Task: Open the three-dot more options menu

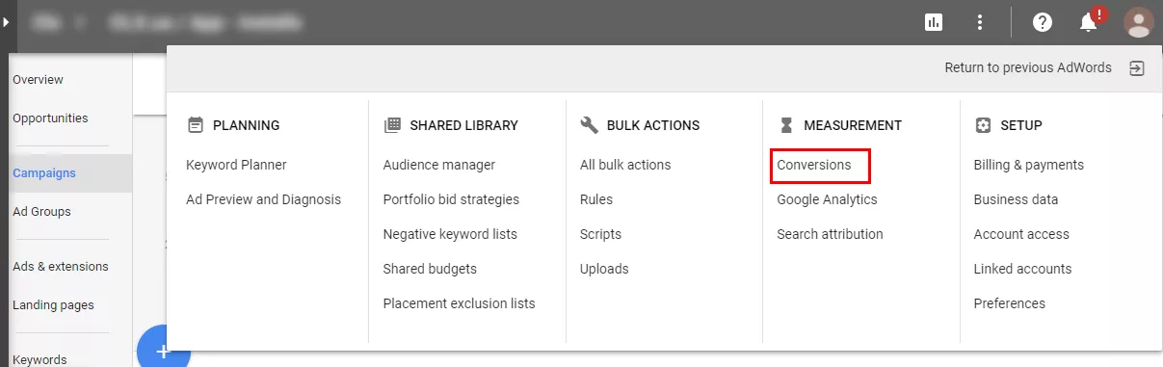Action: coord(980,22)
